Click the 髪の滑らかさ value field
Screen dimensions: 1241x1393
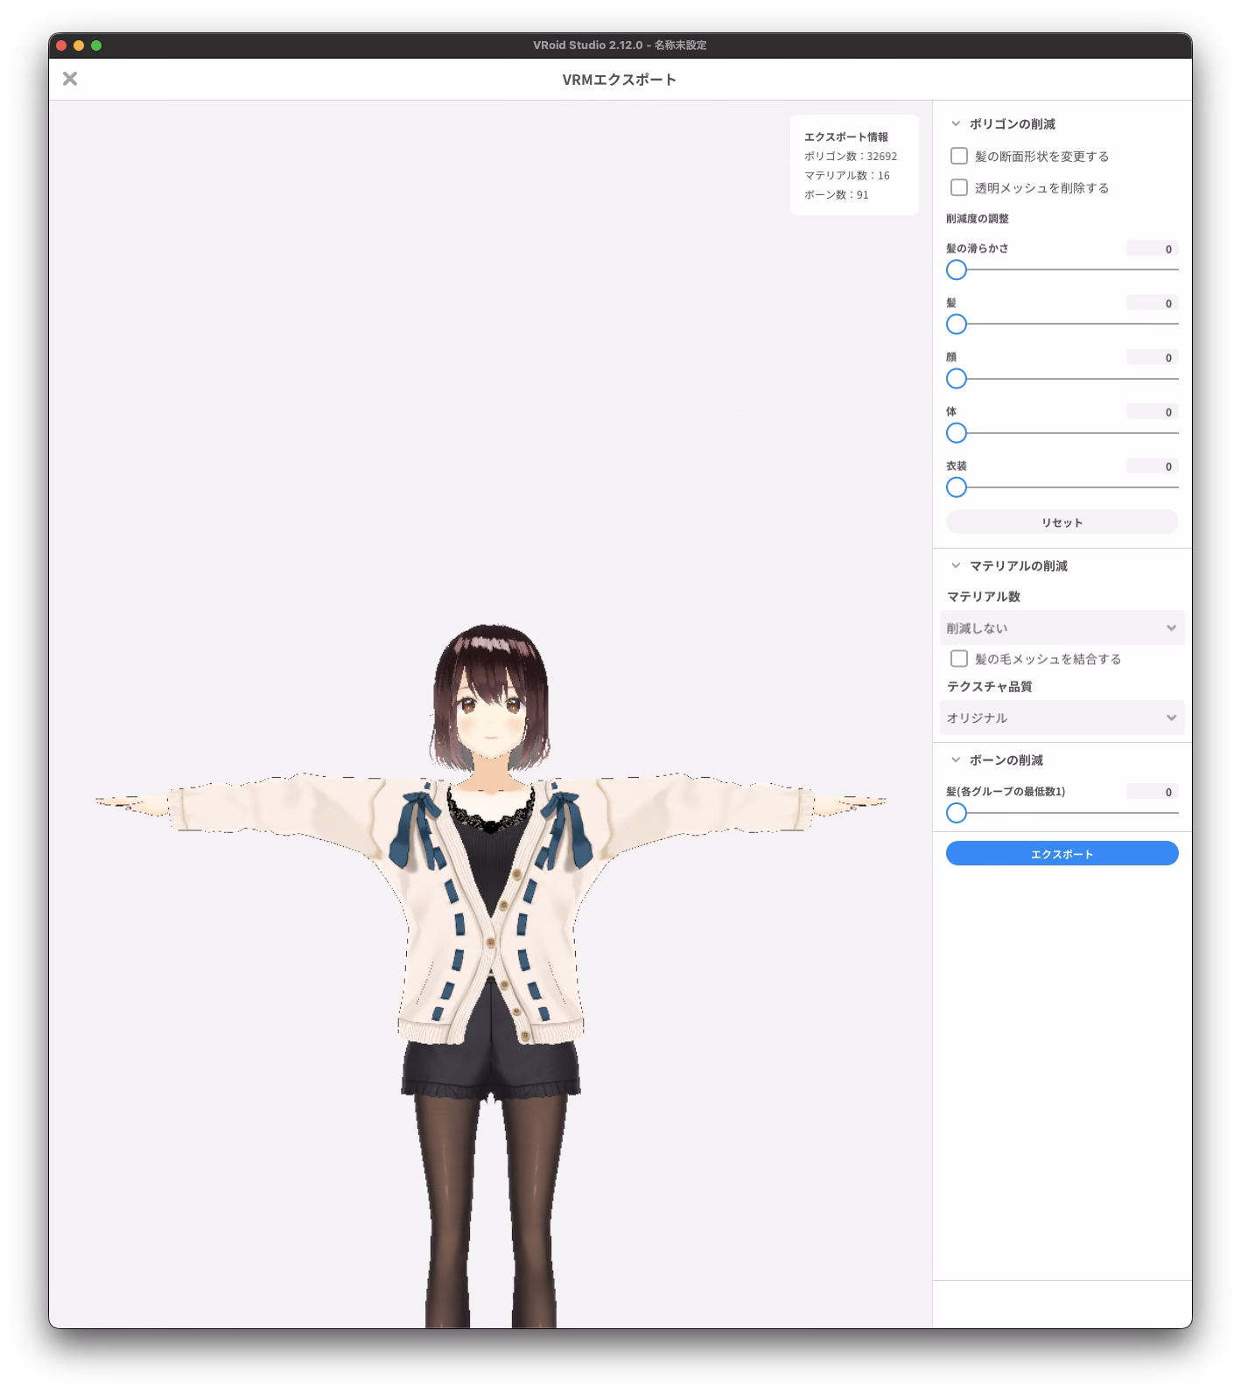pos(1152,249)
